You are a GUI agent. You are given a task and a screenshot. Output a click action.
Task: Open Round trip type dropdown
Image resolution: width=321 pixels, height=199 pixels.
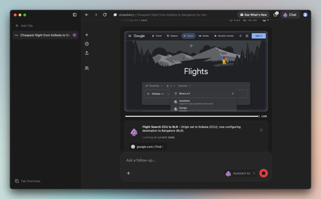(x=154, y=86)
